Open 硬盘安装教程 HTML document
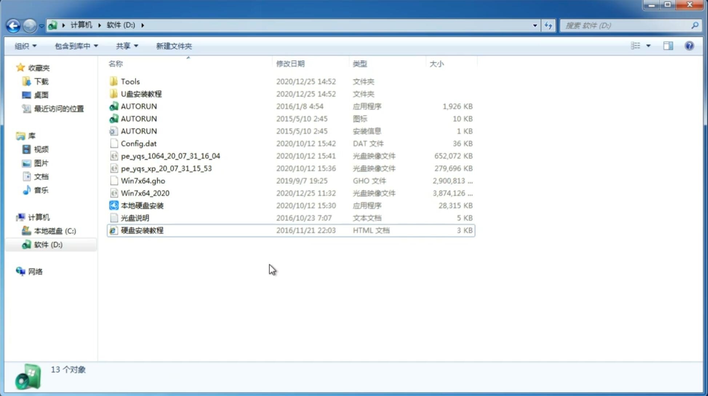 pos(141,230)
